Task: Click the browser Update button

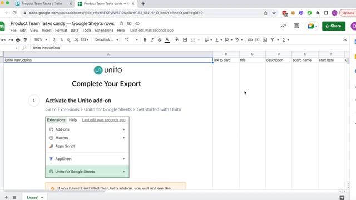Action: [x=348, y=13]
